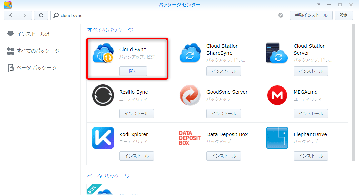Click the KodExplorer title text
This screenshot has width=359, height=195.
click(x=134, y=134)
